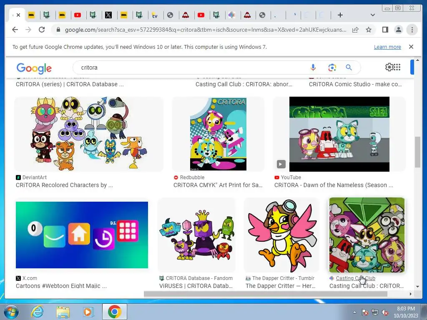Open The Dapper Critter chick image

click(281, 235)
